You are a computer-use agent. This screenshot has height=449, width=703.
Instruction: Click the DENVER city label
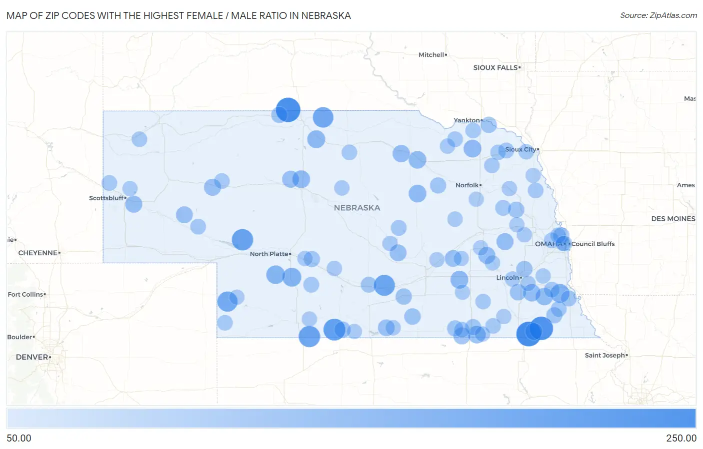(32, 357)
